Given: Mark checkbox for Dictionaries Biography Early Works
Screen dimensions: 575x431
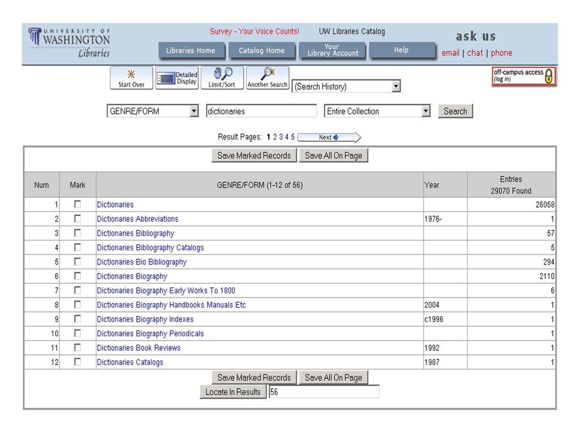Looking at the screenshot, I should (77, 290).
